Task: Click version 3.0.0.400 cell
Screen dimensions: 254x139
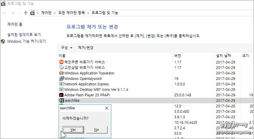Action: pyautogui.click(x=182, y=111)
